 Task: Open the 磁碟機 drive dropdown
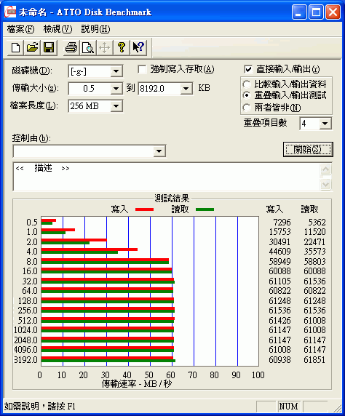(116, 71)
